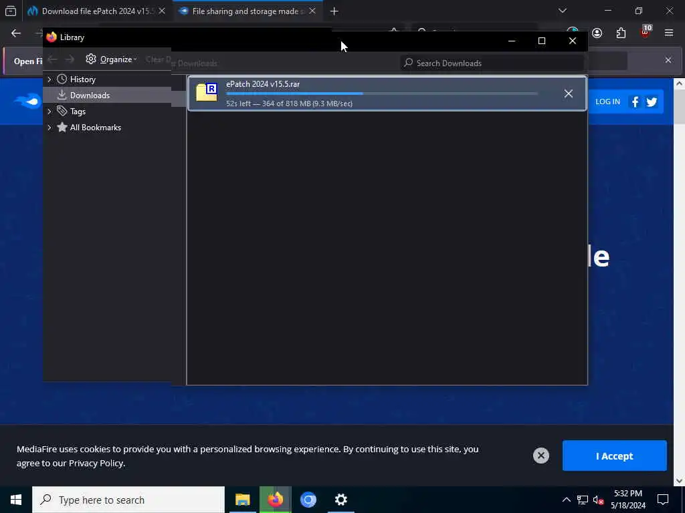Click the Firefox taskbar icon
Screen dimensions: 685x513
pyautogui.click(x=275, y=500)
